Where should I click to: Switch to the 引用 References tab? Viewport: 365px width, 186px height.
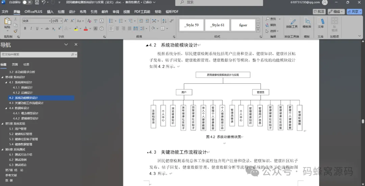point(94,11)
